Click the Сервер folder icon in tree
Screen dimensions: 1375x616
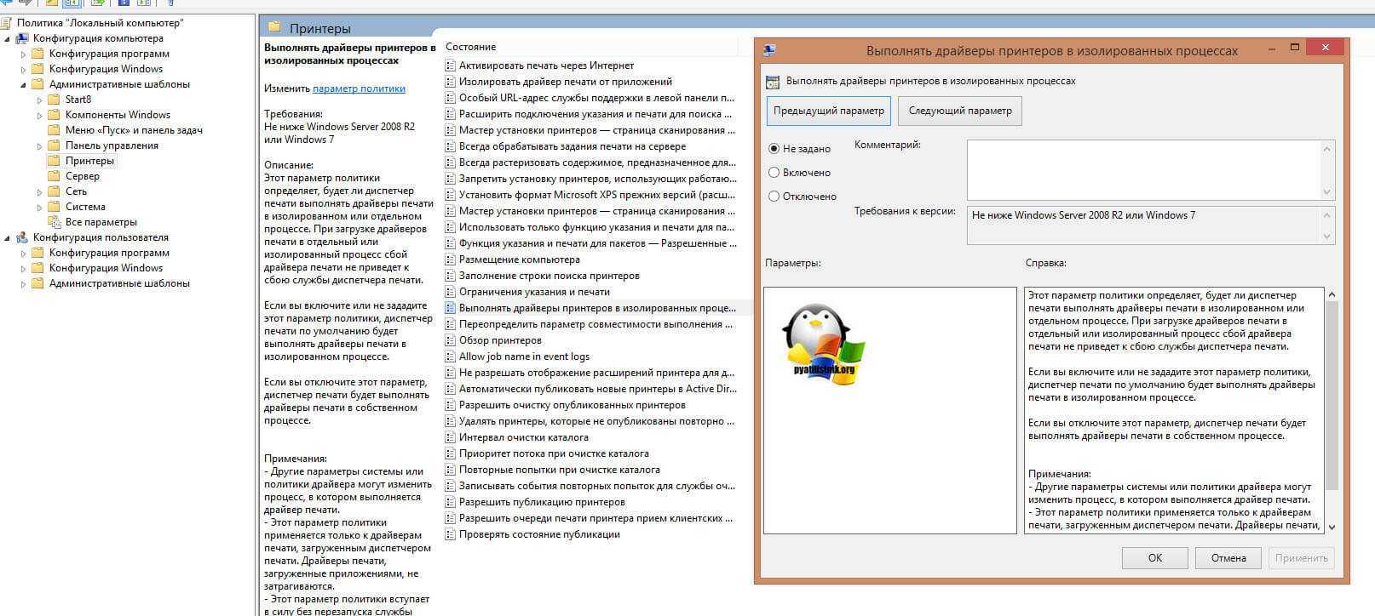(x=54, y=176)
